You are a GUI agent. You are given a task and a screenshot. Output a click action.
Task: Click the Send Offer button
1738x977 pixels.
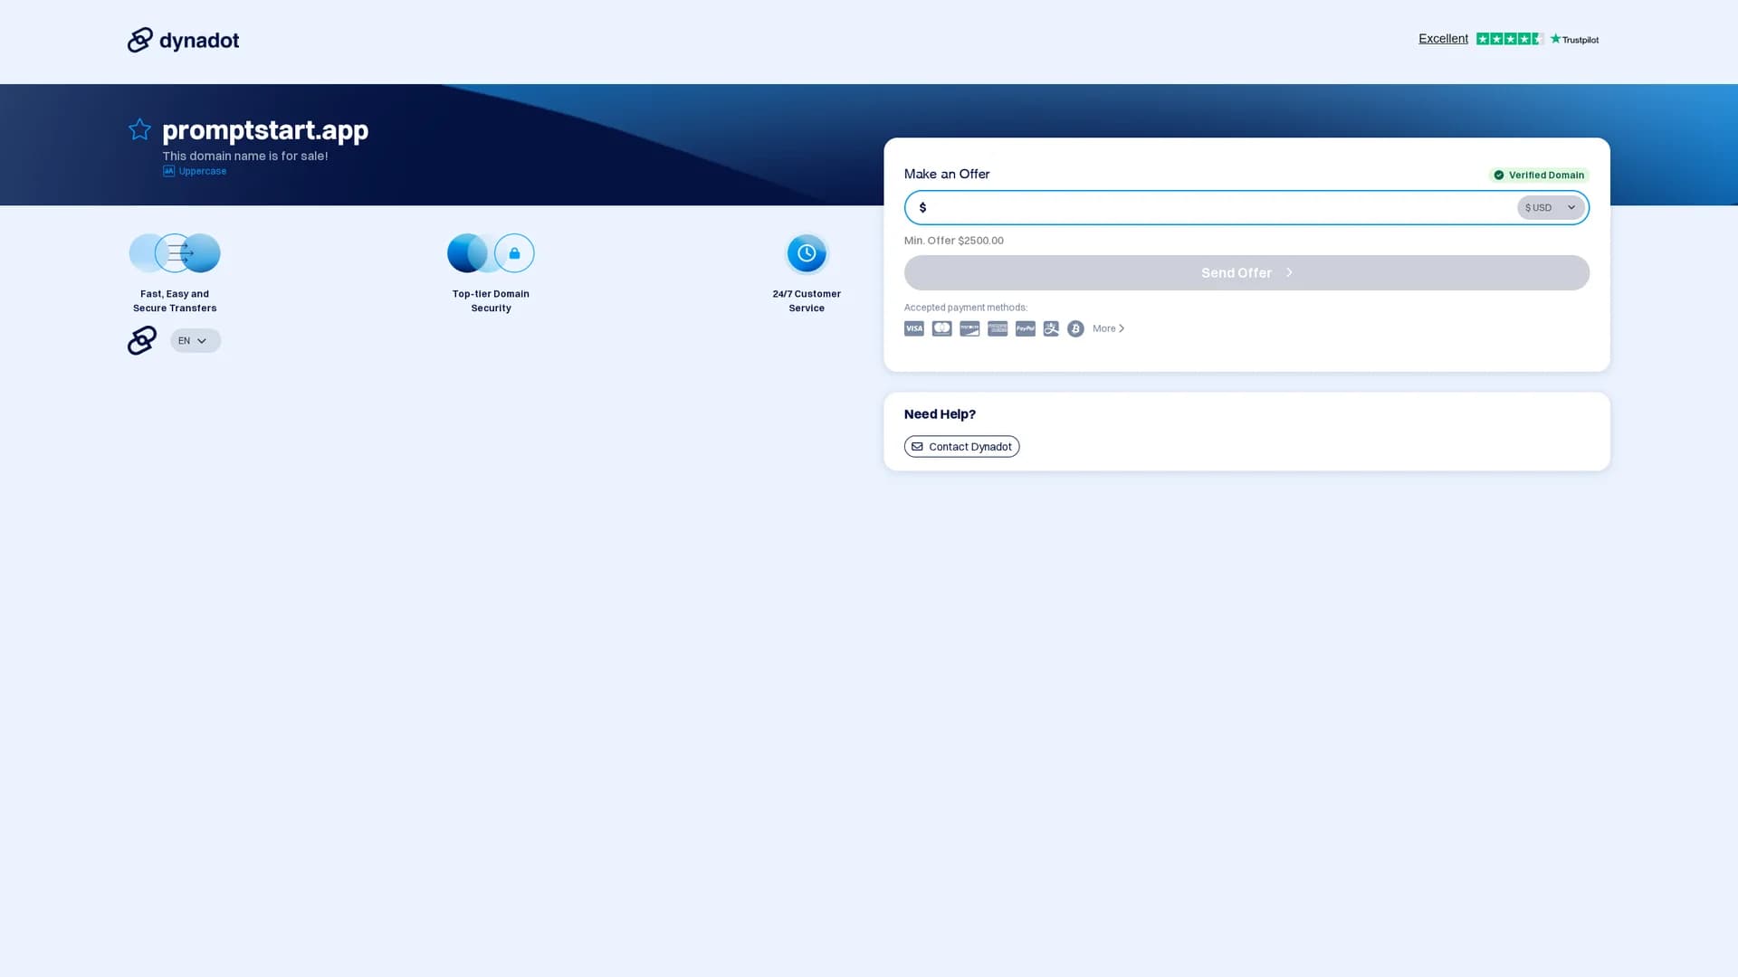(1246, 272)
